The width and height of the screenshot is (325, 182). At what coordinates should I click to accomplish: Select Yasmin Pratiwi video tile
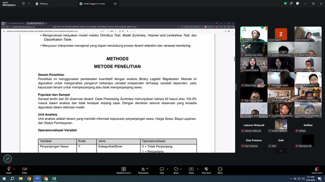tap(254, 65)
